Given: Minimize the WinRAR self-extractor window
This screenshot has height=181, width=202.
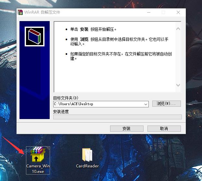Looking at the screenshot, I should tap(148, 12).
